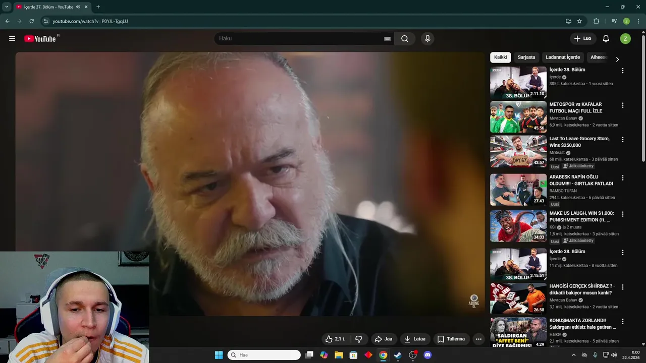
Task: Open the YouTube guide hamburger menu
Action: point(12,39)
